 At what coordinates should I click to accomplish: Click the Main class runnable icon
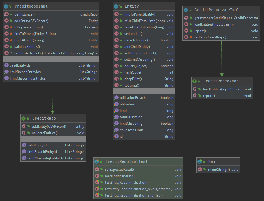point(200,162)
